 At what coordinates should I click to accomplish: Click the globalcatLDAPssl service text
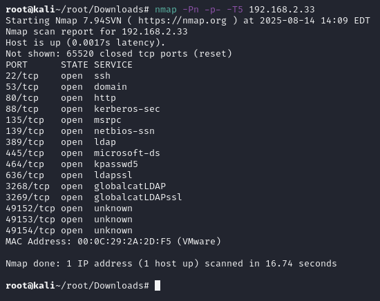138,197
